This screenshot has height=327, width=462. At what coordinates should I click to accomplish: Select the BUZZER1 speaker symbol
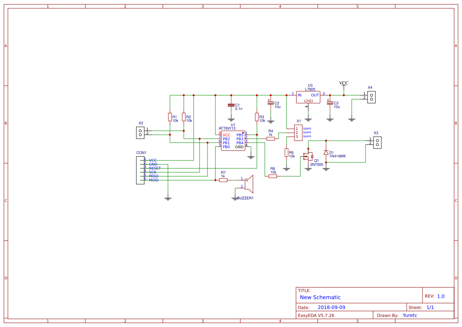point(249,184)
